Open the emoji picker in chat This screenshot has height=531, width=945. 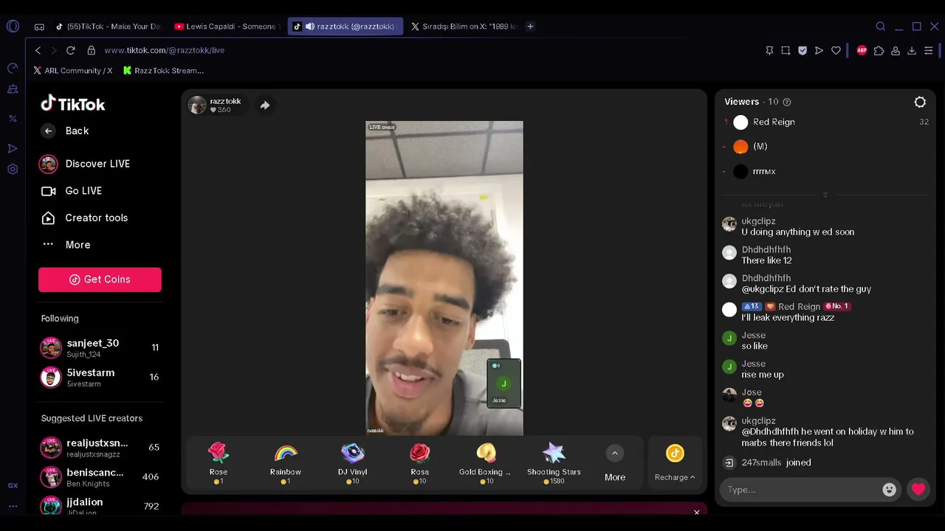[890, 490]
